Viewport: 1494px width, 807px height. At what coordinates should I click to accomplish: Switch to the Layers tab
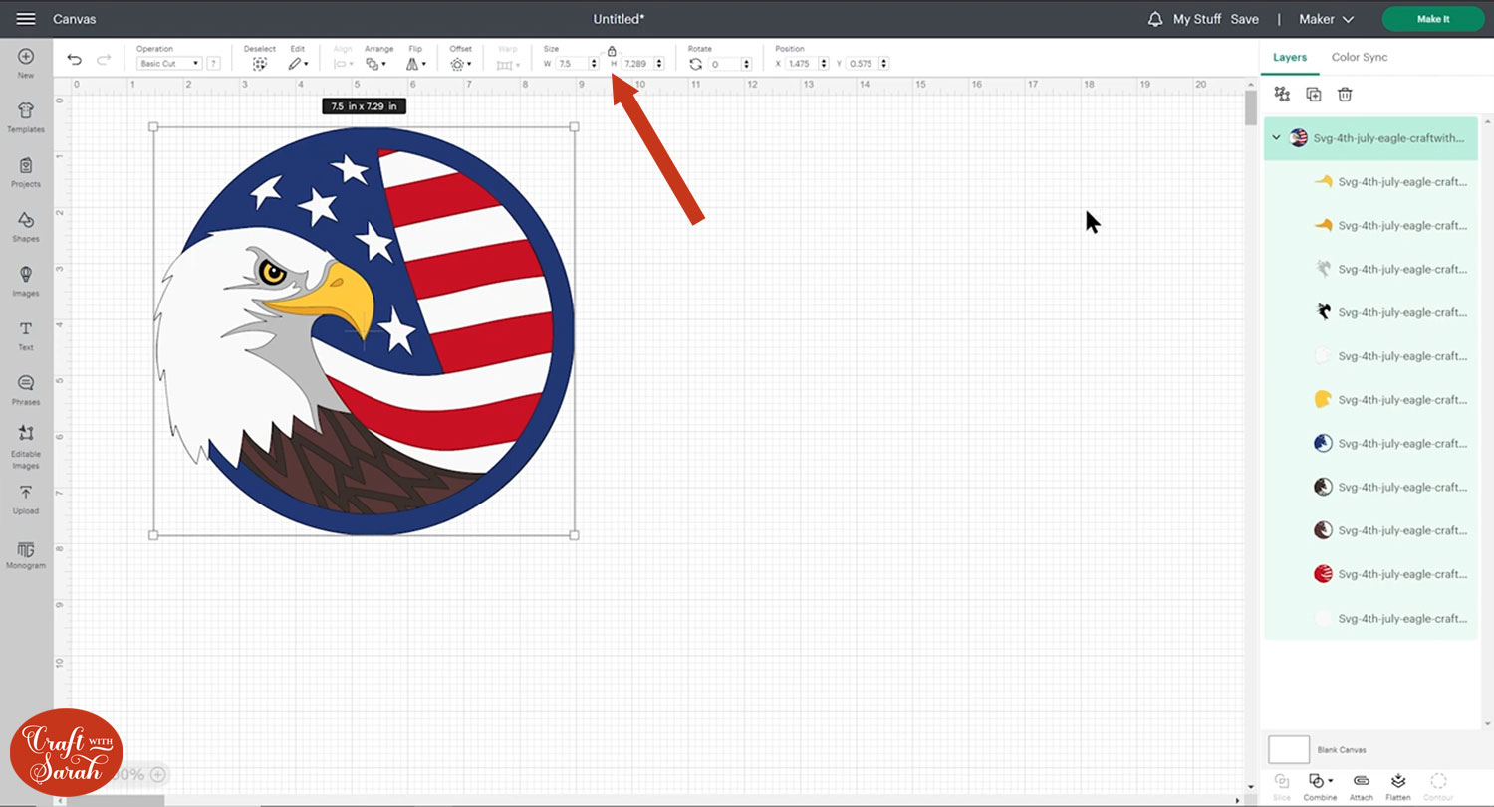point(1290,57)
